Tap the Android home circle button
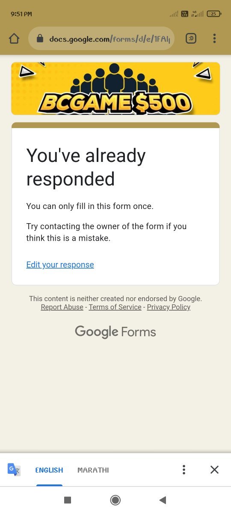This screenshot has width=231, height=514. [115, 500]
